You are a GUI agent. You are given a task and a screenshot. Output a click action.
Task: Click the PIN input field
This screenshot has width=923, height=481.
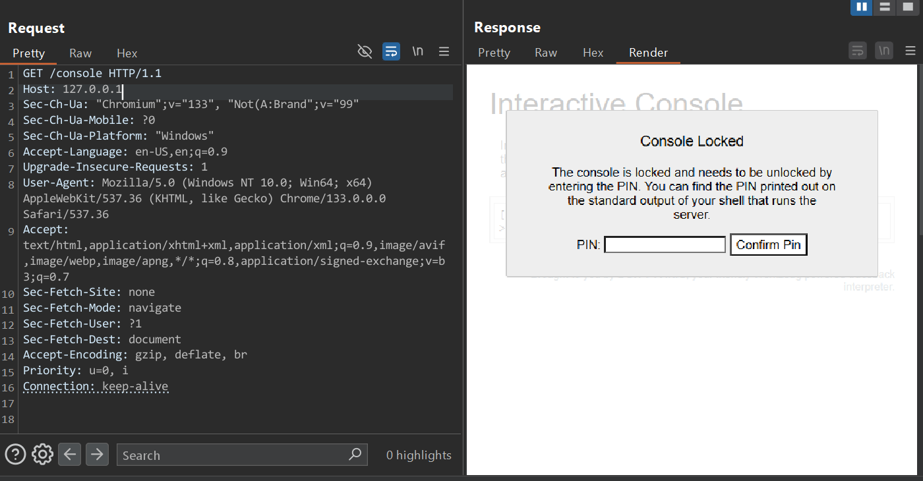665,245
